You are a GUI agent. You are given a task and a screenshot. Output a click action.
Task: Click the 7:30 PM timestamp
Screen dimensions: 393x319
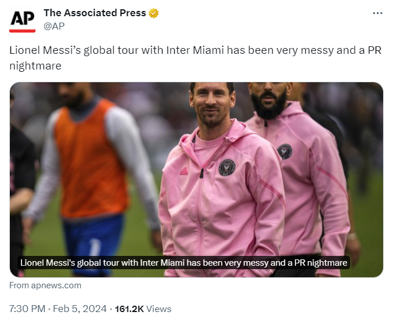tap(27, 309)
